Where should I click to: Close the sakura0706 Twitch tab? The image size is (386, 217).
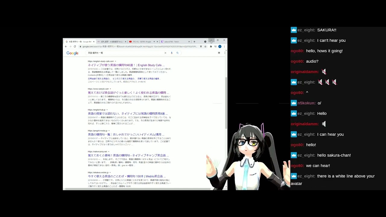click(x=189, y=42)
